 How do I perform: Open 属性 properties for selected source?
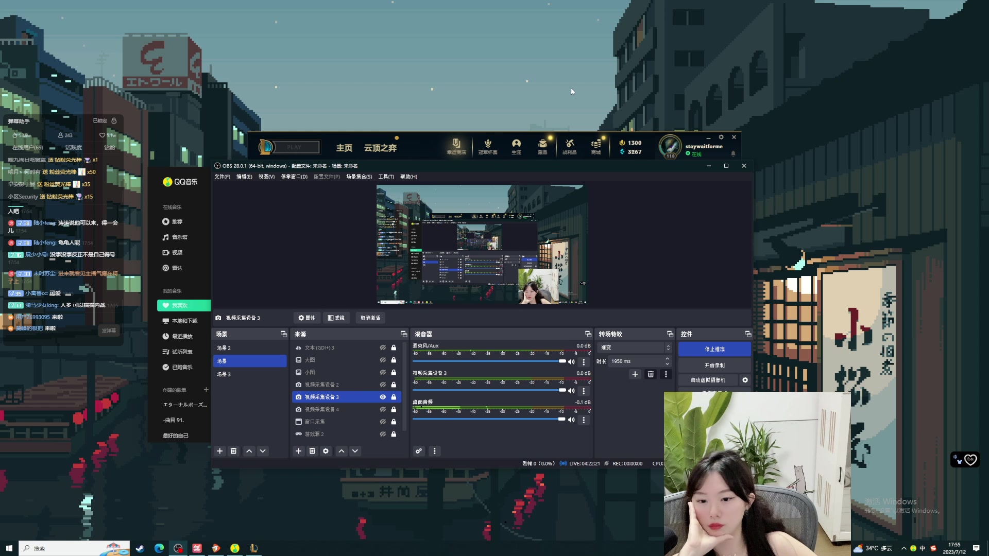click(306, 318)
